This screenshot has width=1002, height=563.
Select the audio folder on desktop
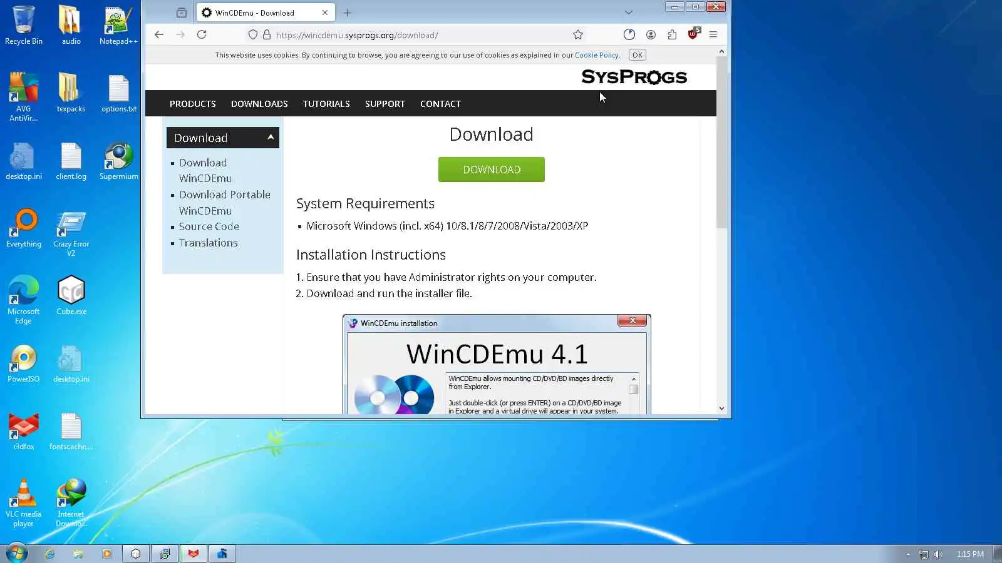(x=71, y=26)
